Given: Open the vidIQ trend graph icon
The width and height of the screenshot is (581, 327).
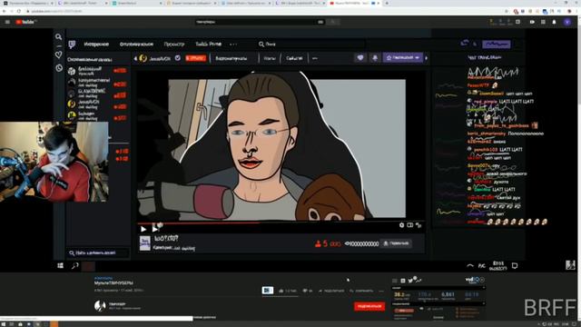Looking at the screenshot, I should [x=419, y=281].
